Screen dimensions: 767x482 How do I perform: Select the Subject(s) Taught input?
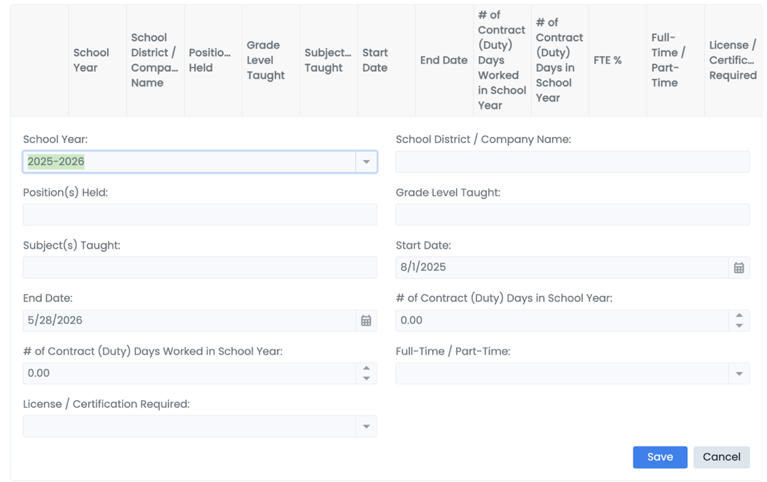199,268
